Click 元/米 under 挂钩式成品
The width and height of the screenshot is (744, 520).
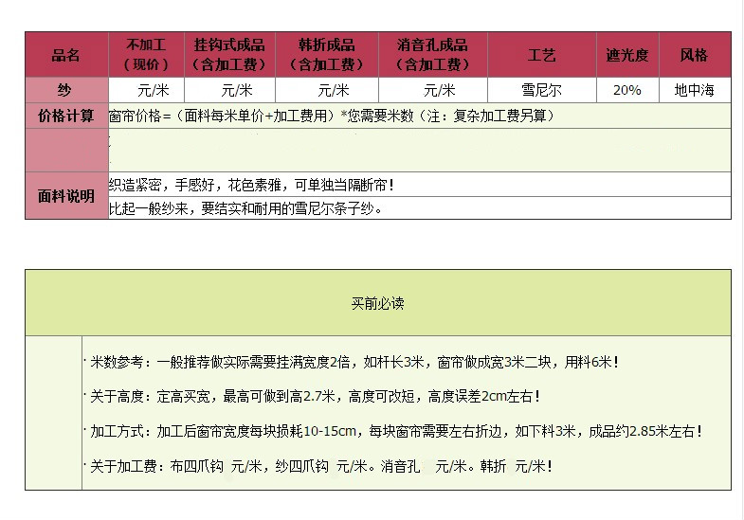pyautogui.click(x=237, y=90)
